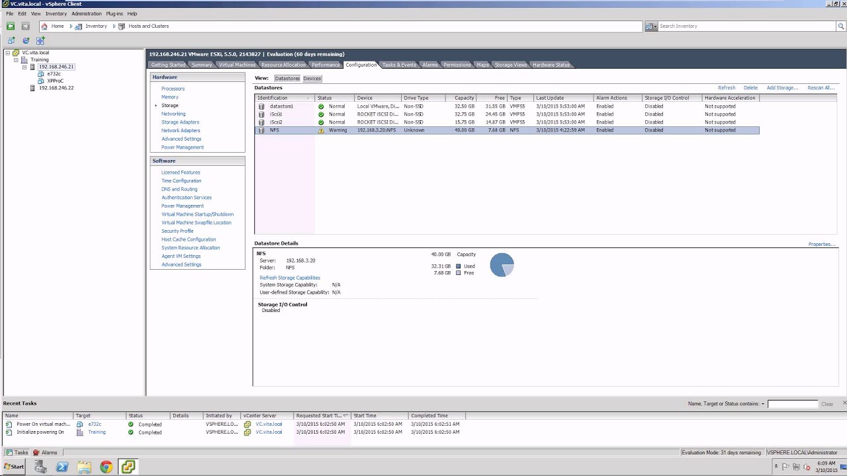Screen dimensions: 847x476
Task: Open the File menu
Action: [x=10, y=13]
